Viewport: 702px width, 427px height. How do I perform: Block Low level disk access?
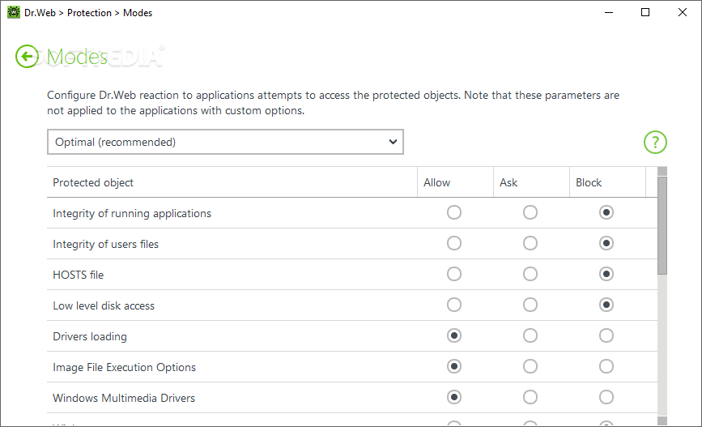(x=606, y=305)
